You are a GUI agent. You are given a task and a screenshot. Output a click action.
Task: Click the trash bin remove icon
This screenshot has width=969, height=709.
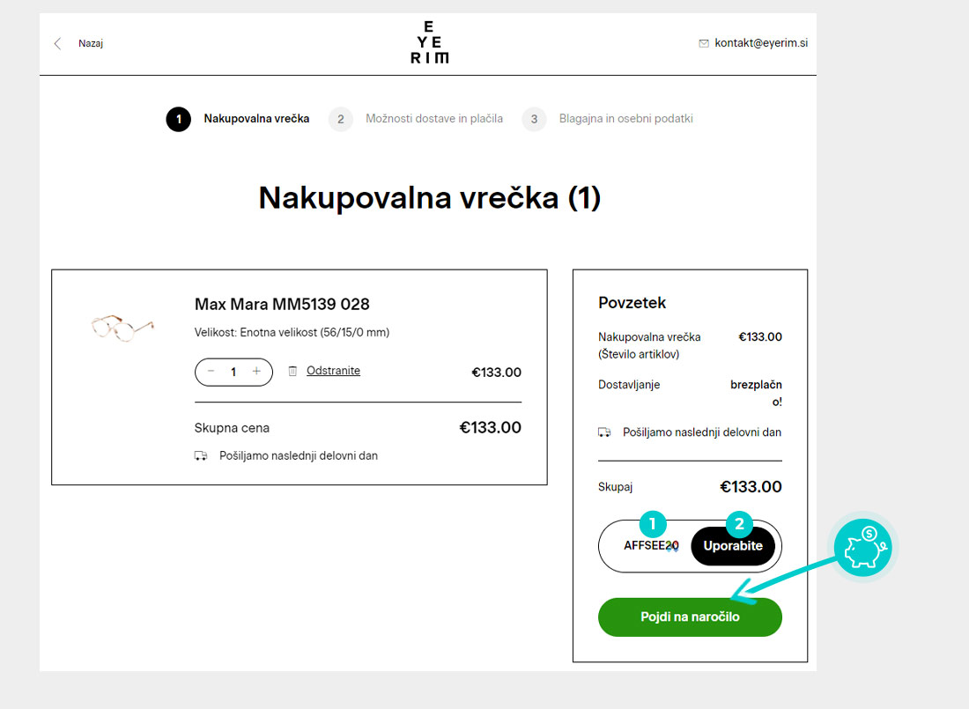[292, 372]
